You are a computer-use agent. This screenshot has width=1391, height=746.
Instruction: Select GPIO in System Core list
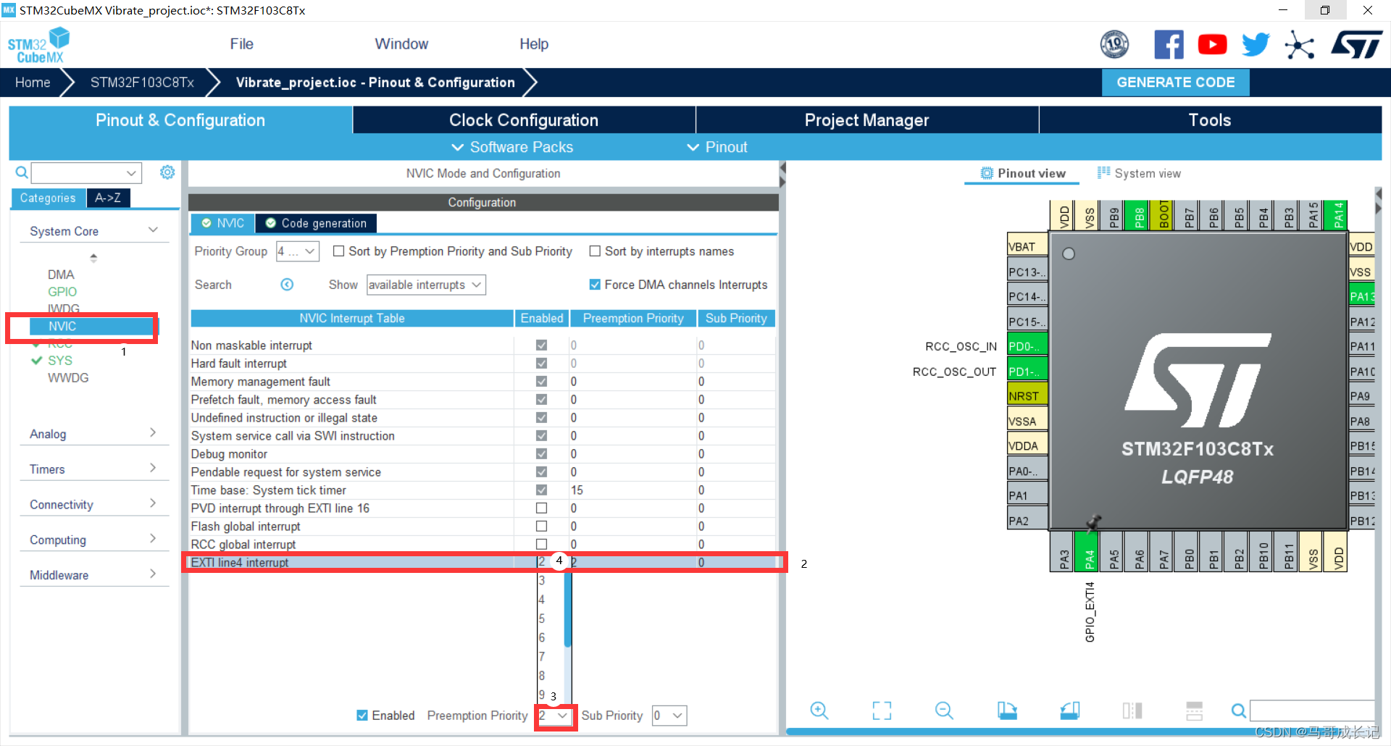tap(62, 292)
